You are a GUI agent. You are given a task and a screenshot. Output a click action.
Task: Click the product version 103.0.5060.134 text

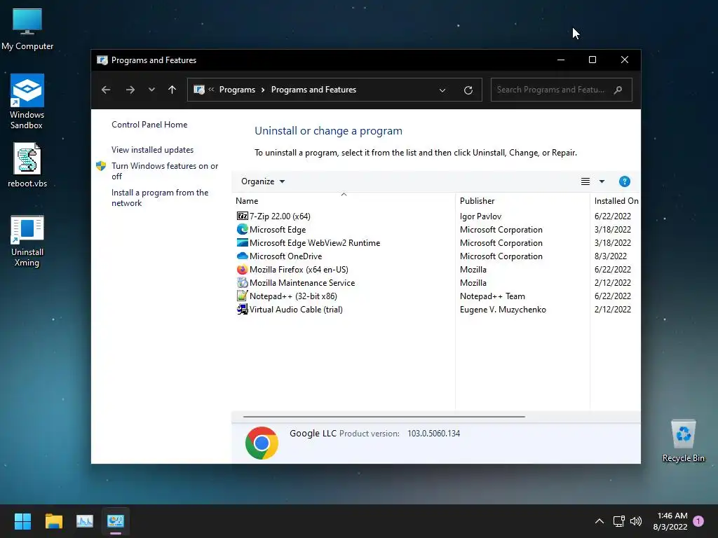433,434
